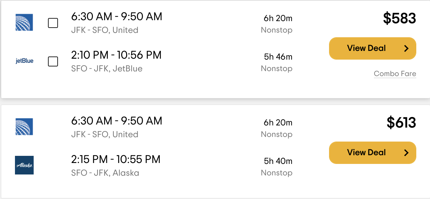
Task: Click the arrow on the $583 View Deal button
Action: (406, 48)
